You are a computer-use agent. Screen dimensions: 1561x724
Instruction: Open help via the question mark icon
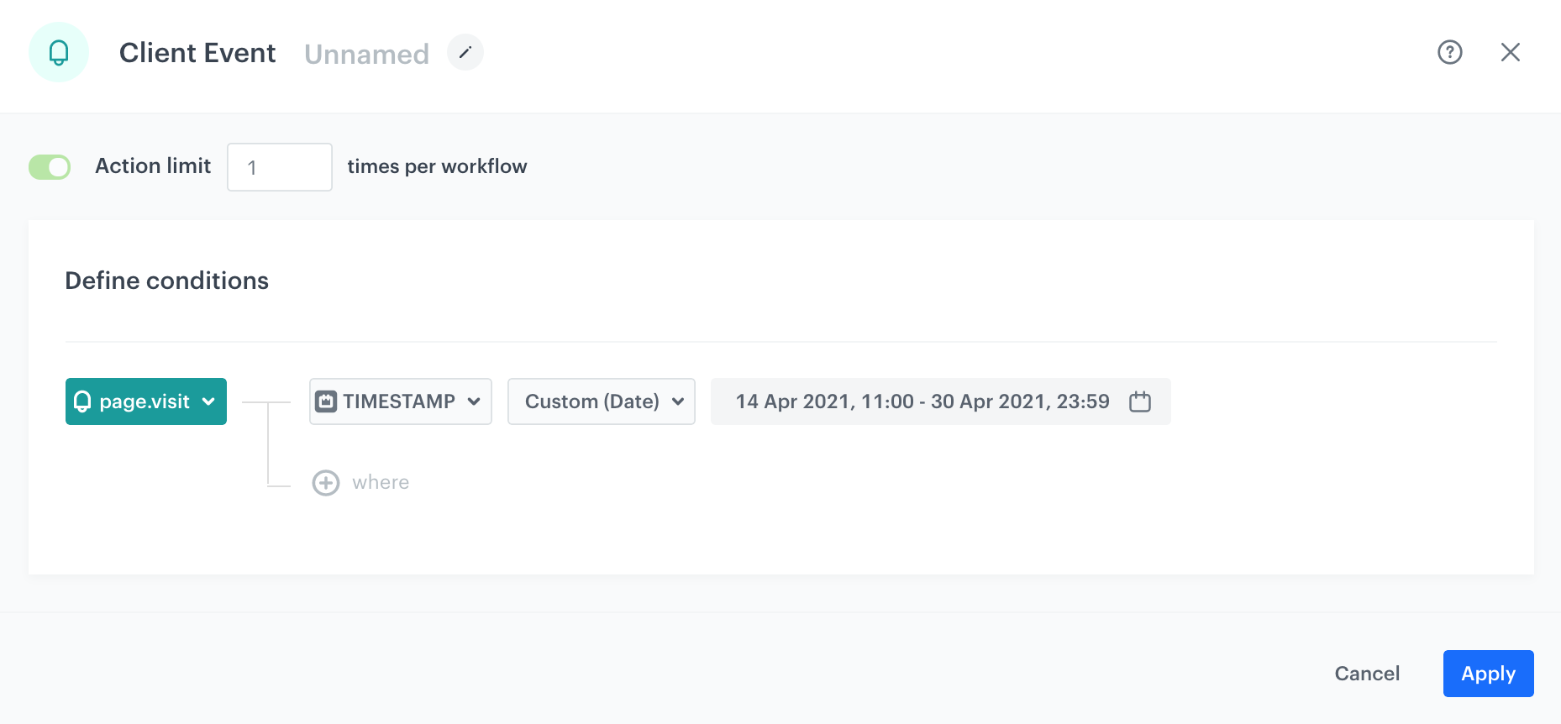pos(1449,52)
